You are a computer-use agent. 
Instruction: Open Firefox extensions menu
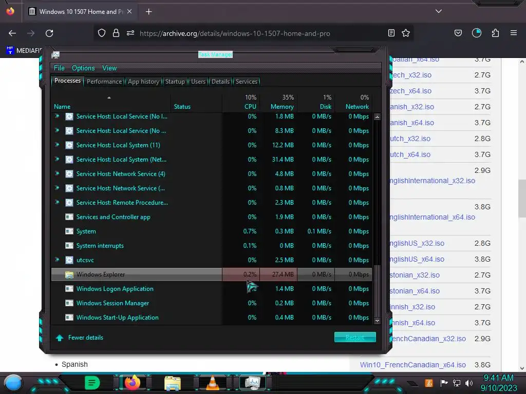pyautogui.click(x=495, y=33)
